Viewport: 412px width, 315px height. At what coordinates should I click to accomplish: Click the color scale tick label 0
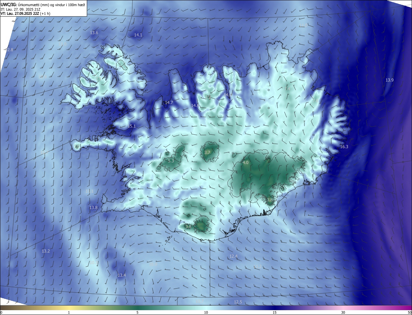[x=1, y=312]
